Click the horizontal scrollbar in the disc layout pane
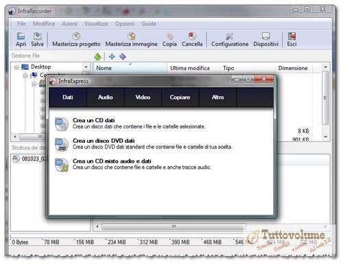The height and width of the screenshot is (265, 341). 174,227
